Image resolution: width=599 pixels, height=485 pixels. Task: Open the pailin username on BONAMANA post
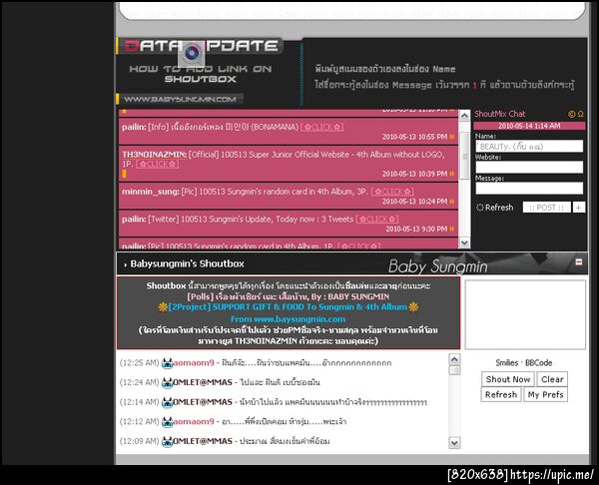coord(134,127)
